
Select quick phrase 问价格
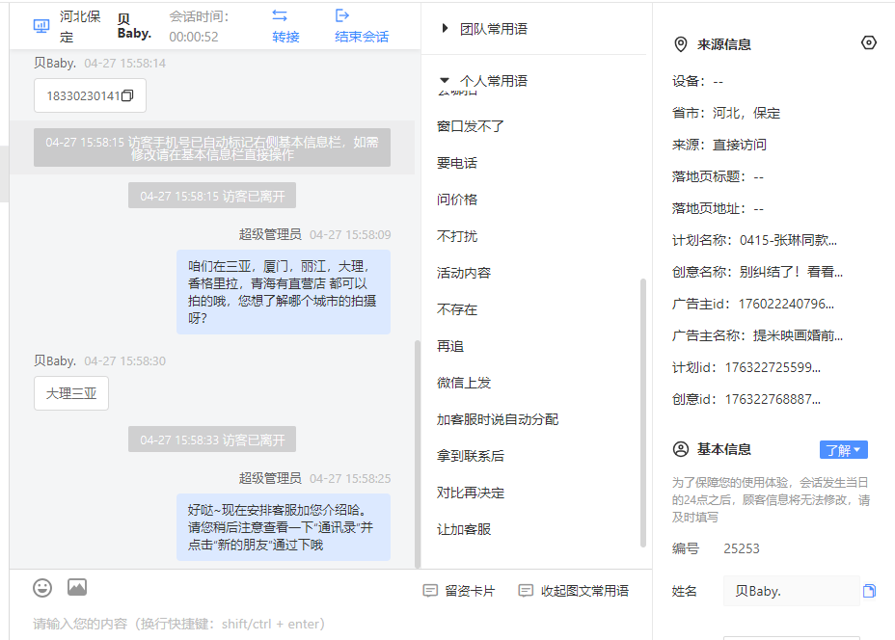point(456,200)
